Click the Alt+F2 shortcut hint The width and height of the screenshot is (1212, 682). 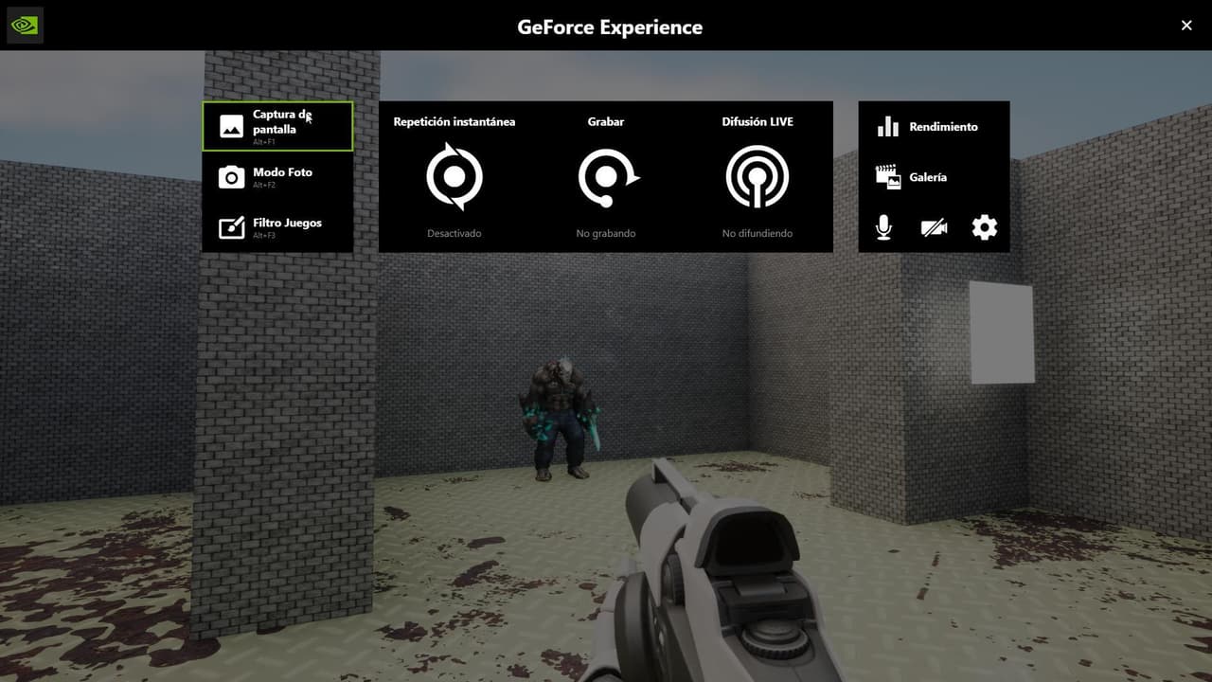(264, 186)
